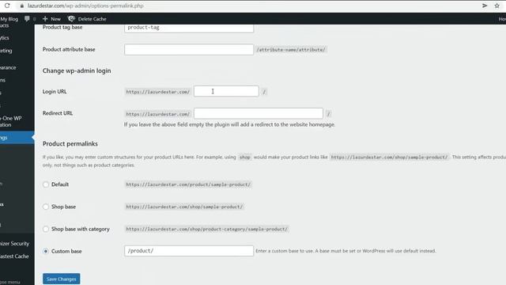
Task: Click the padlock icon in address bar
Action: [22, 6]
